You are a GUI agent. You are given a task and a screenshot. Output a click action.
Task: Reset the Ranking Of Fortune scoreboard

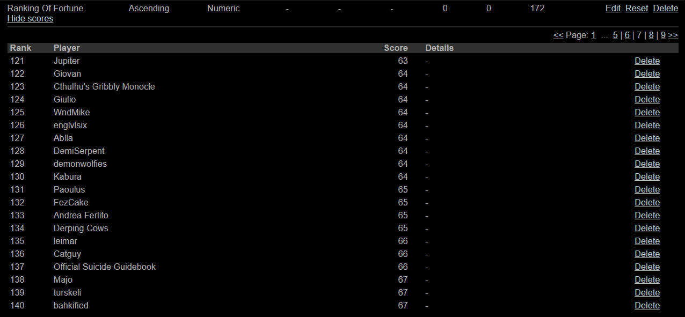(637, 9)
